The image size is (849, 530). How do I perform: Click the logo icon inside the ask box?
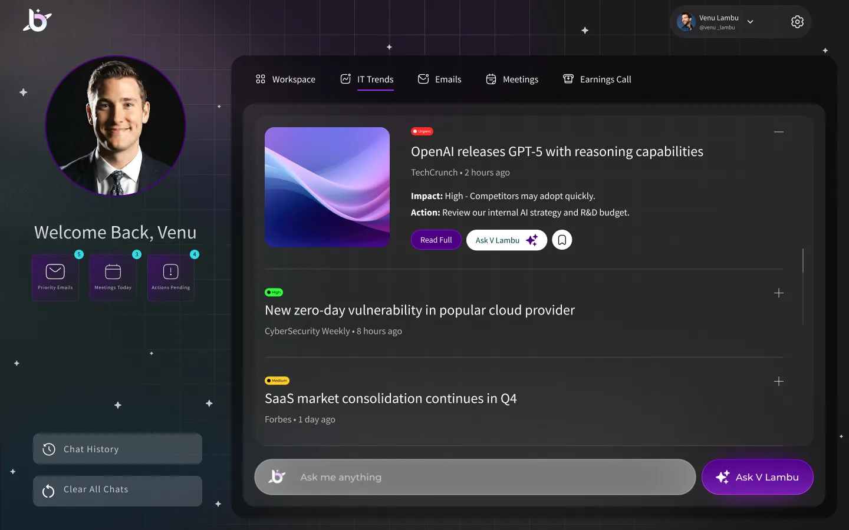click(277, 476)
